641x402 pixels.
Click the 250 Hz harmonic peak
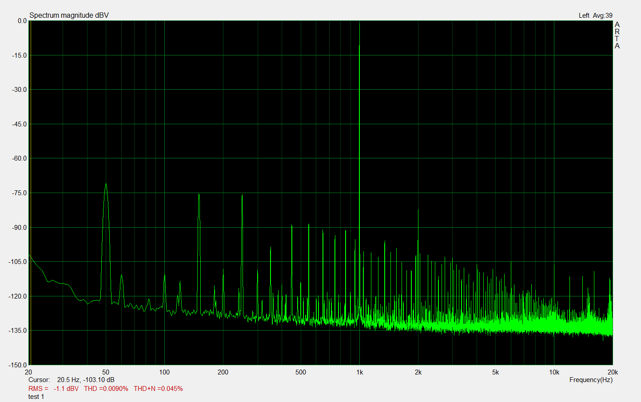point(242,196)
